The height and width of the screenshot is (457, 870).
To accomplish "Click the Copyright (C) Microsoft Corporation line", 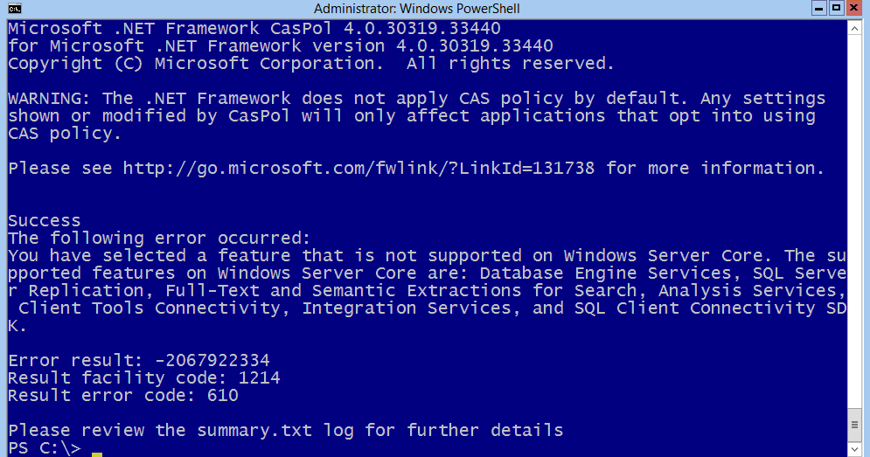I will coord(310,64).
